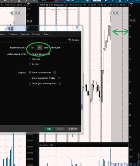Screen dimensions: 140x166
Task: Enable Studies autoexpand checkbox
Action: point(30,64)
